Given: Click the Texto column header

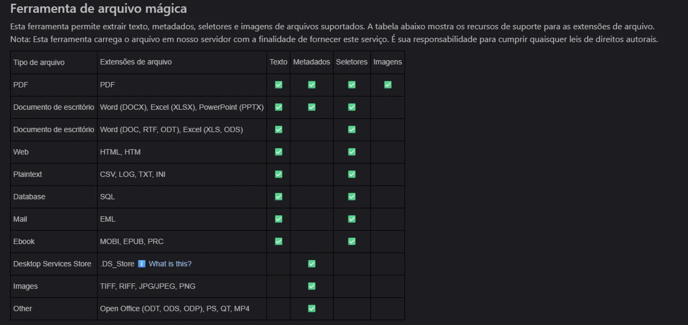Looking at the screenshot, I should tap(278, 62).
